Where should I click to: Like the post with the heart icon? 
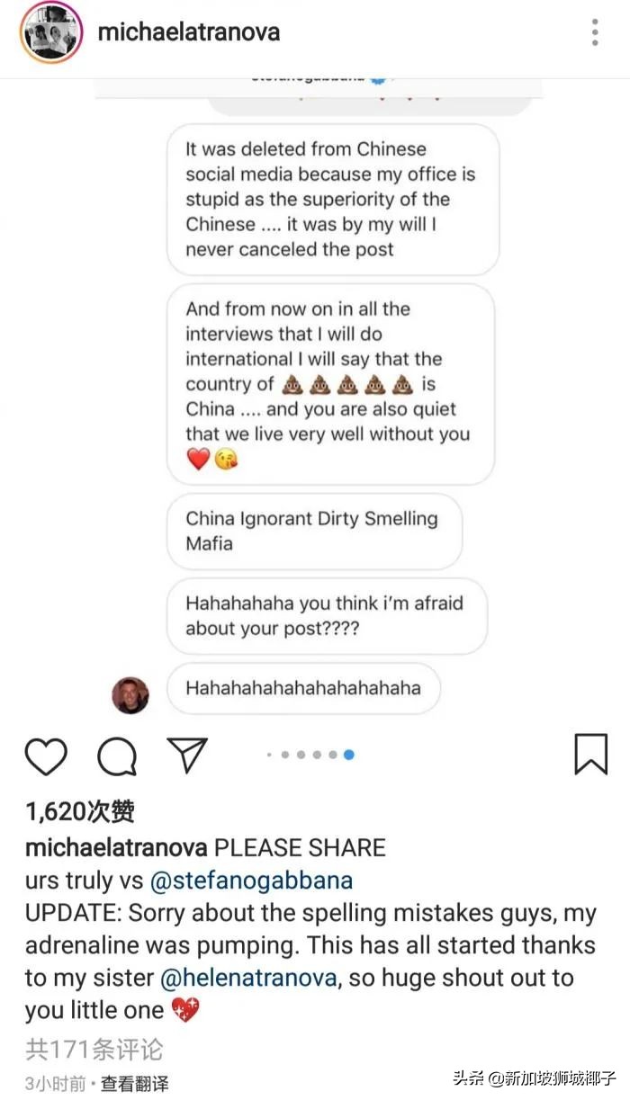tap(45, 756)
